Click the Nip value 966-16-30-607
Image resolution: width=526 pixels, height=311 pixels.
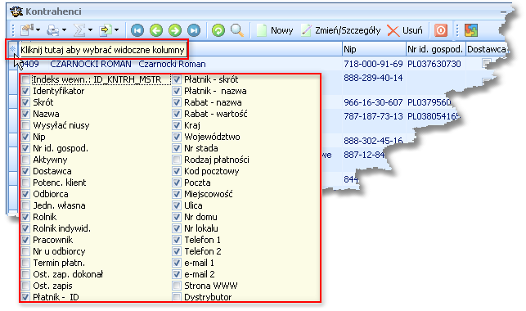pos(373,102)
